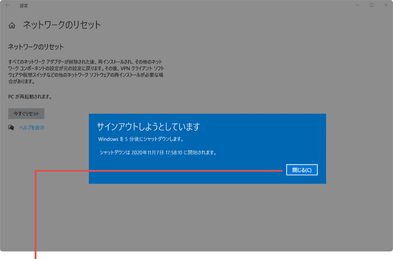Close the 設定 window

pyautogui.click(x=386, y=5)
